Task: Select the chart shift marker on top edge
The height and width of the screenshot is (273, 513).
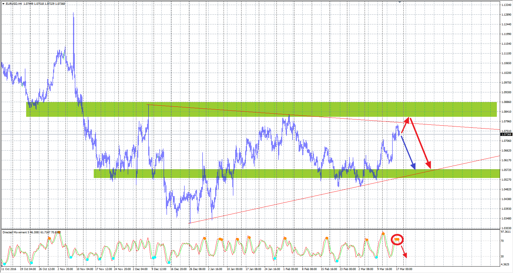Action: pos(400,2)
